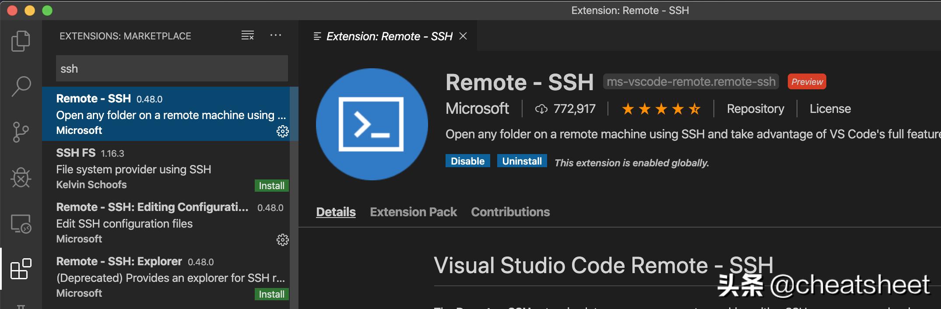Select the Extensions view icon

point(21,269)
